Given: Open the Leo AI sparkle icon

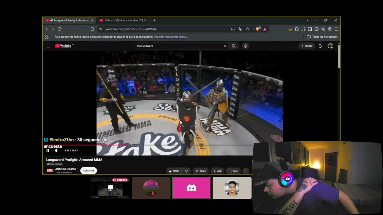Looking at the screenshot, I should (323, 29).
